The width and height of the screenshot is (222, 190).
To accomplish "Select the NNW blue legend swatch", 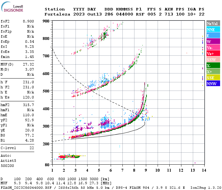I will (x=213, y=83).
